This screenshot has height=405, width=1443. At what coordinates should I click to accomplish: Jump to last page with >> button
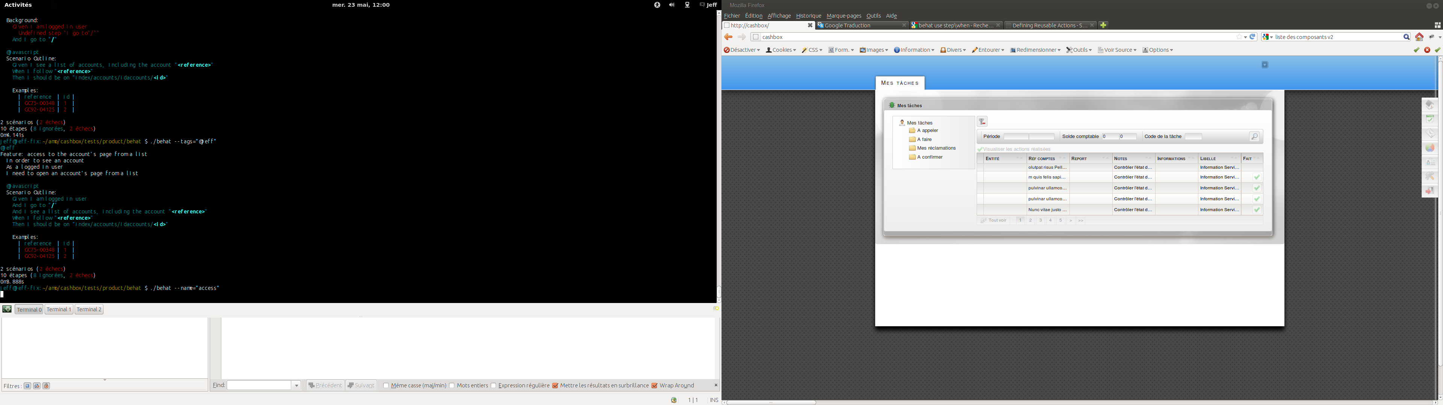coord(1081,220)
